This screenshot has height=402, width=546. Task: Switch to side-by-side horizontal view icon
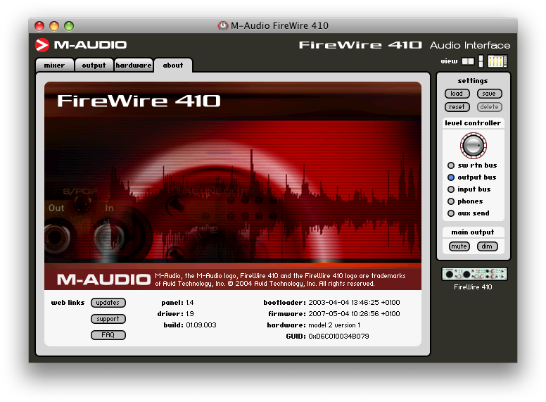pos(468,61)
